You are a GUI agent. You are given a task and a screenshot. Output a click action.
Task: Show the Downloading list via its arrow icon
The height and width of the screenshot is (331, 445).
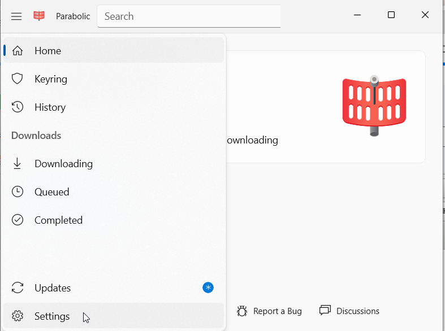coord(18,164)
